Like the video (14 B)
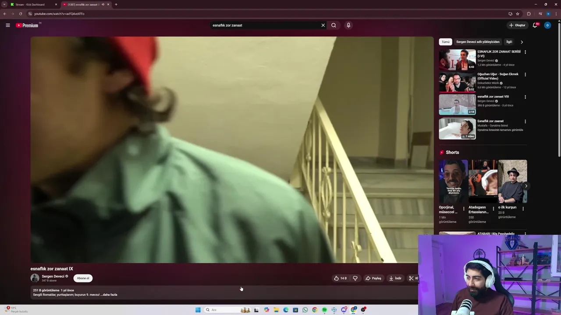 341,278
